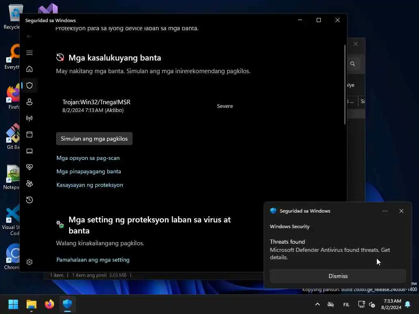Open Device security laptop icon
Screen dimensions: 419x314
pos(29,151)
